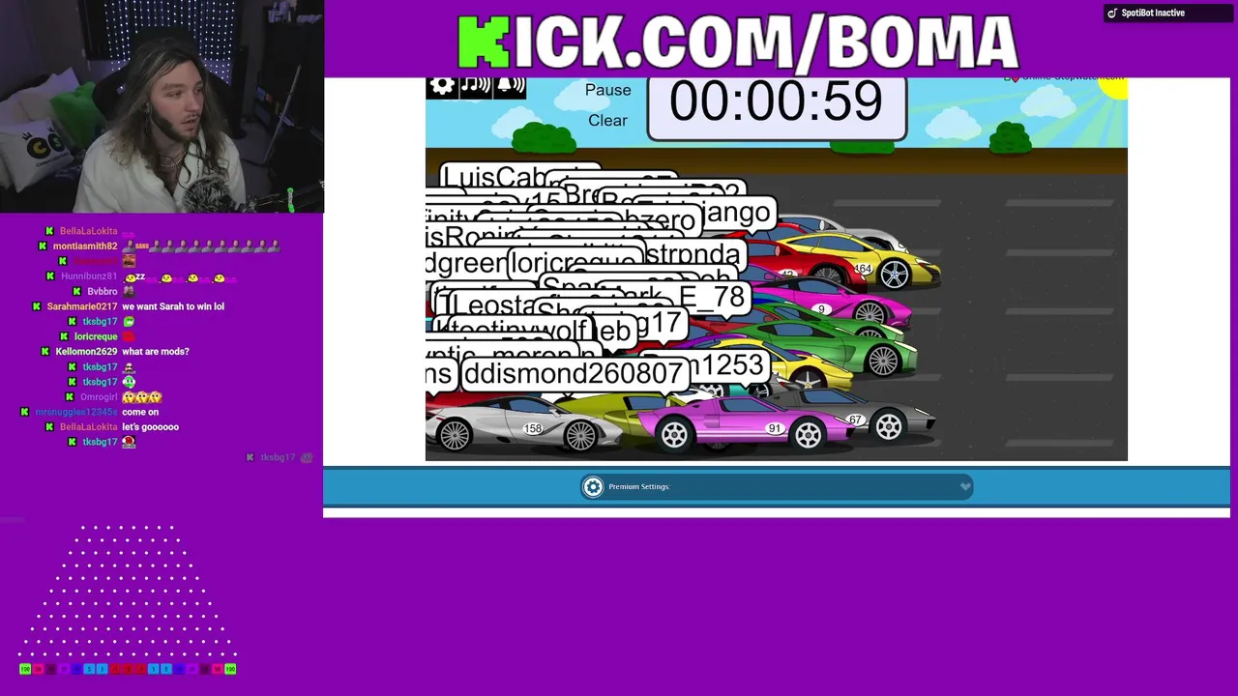Click Hunnibunz81's sleeping emoji emotes
Image resolution: width=1238 pixels, height=696 pixels.
tap(180, 276)
